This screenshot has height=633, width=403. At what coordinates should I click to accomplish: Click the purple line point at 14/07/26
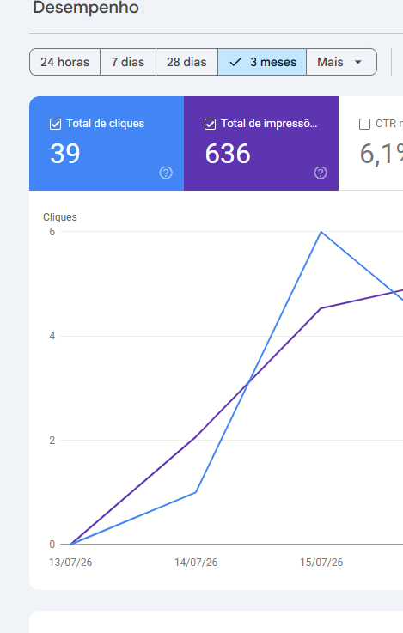196,437
